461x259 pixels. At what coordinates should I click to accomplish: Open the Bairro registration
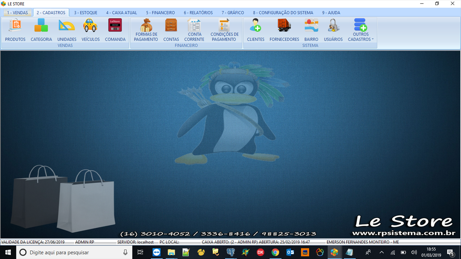pos(311,30)
